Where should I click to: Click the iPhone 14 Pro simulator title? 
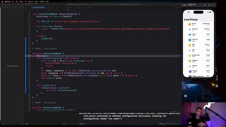192,5
